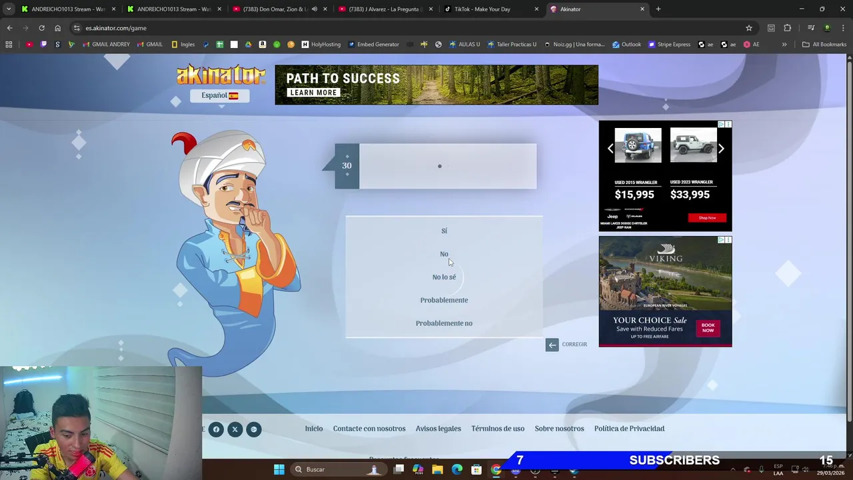The image size is (853, 480).
Task: Open the "Términos de uso" link
Action: click(498, 429)
